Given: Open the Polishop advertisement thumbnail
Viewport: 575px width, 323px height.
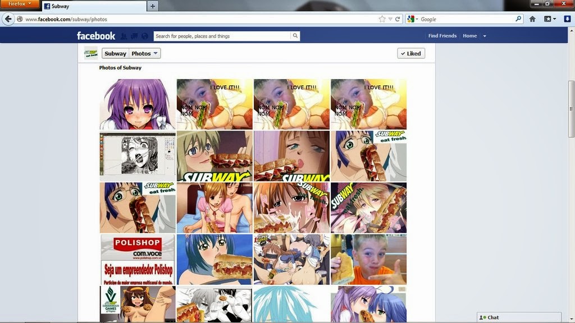Looking at the screenshot, I should 138,260.
